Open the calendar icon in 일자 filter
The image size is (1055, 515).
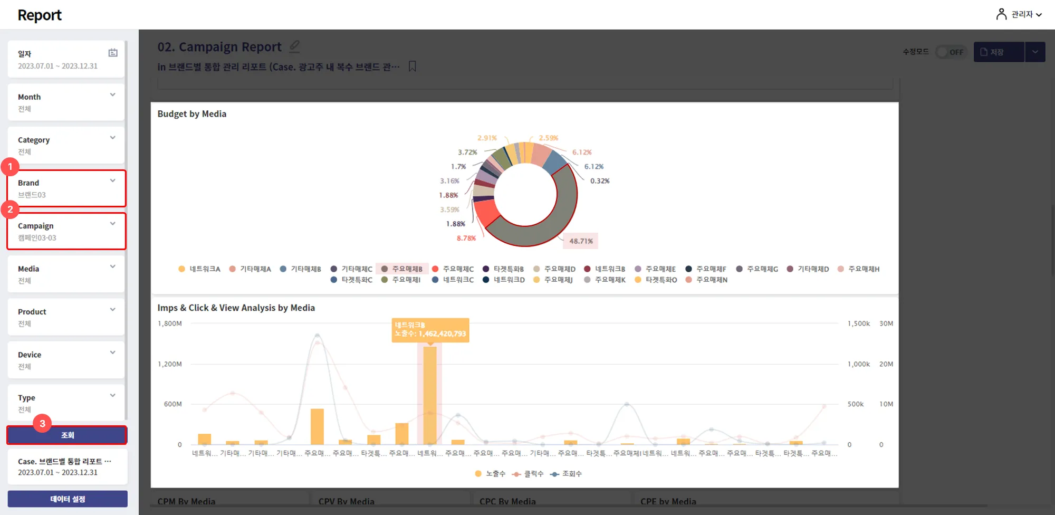point(113,53)
